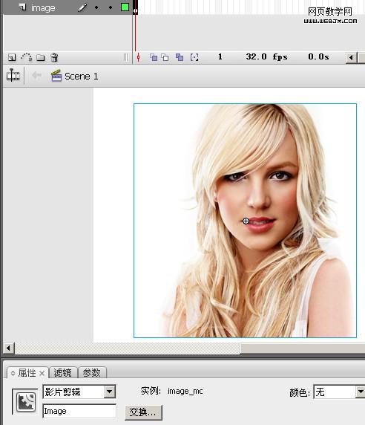Click frame 1 keyframe in timeline

click(x=135, y=7)
